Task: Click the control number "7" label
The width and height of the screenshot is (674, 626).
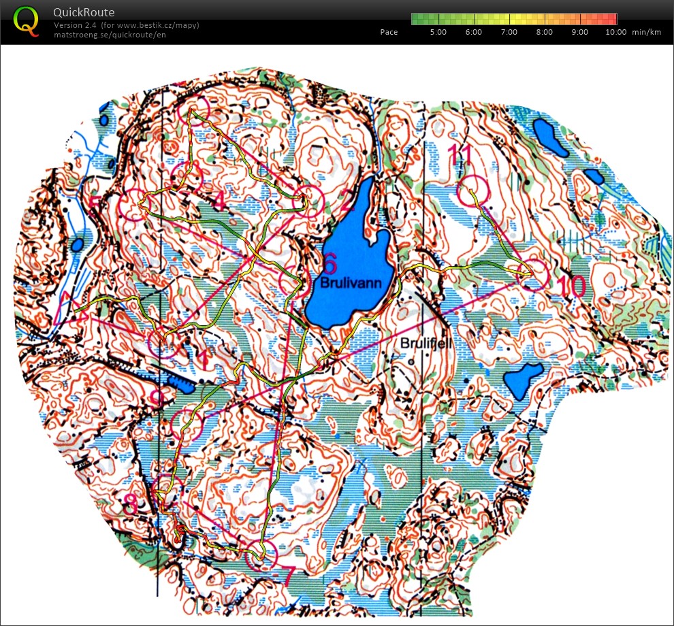Action: (x=289, y=576)
